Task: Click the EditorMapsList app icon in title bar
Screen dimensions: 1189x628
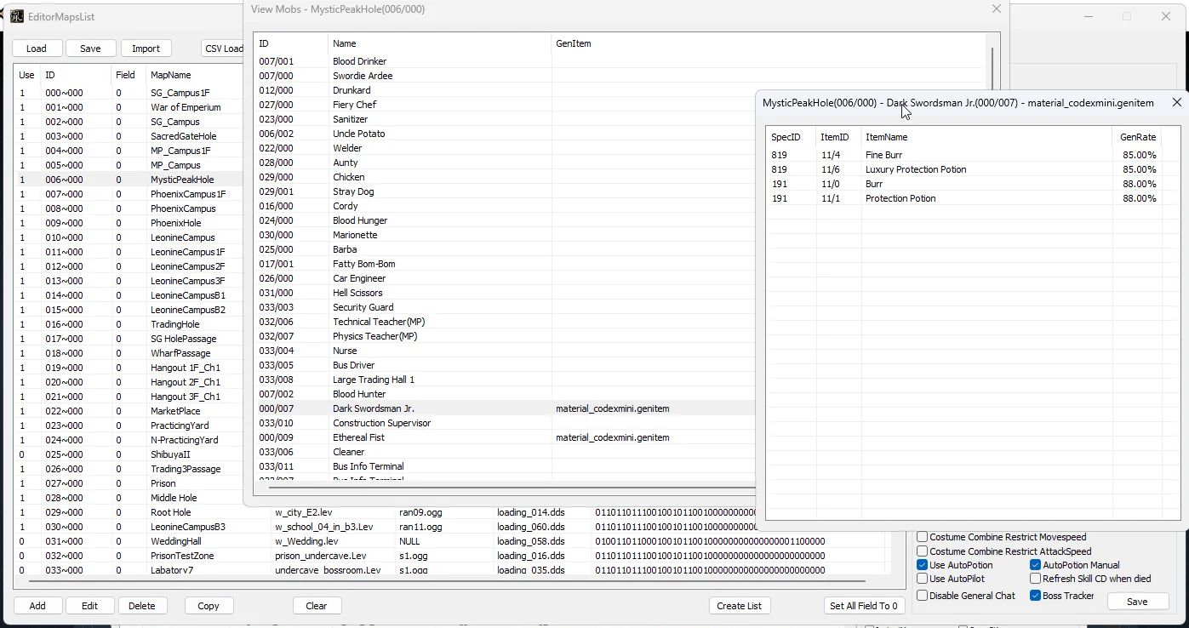Action: [x=16, y=16]
